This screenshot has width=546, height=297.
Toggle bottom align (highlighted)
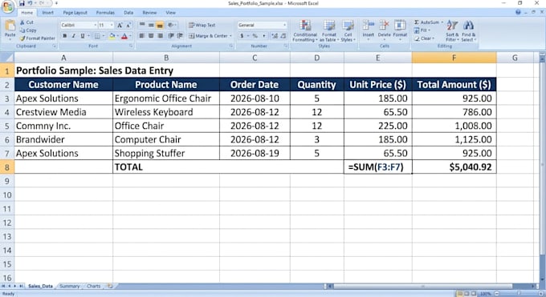160,25
